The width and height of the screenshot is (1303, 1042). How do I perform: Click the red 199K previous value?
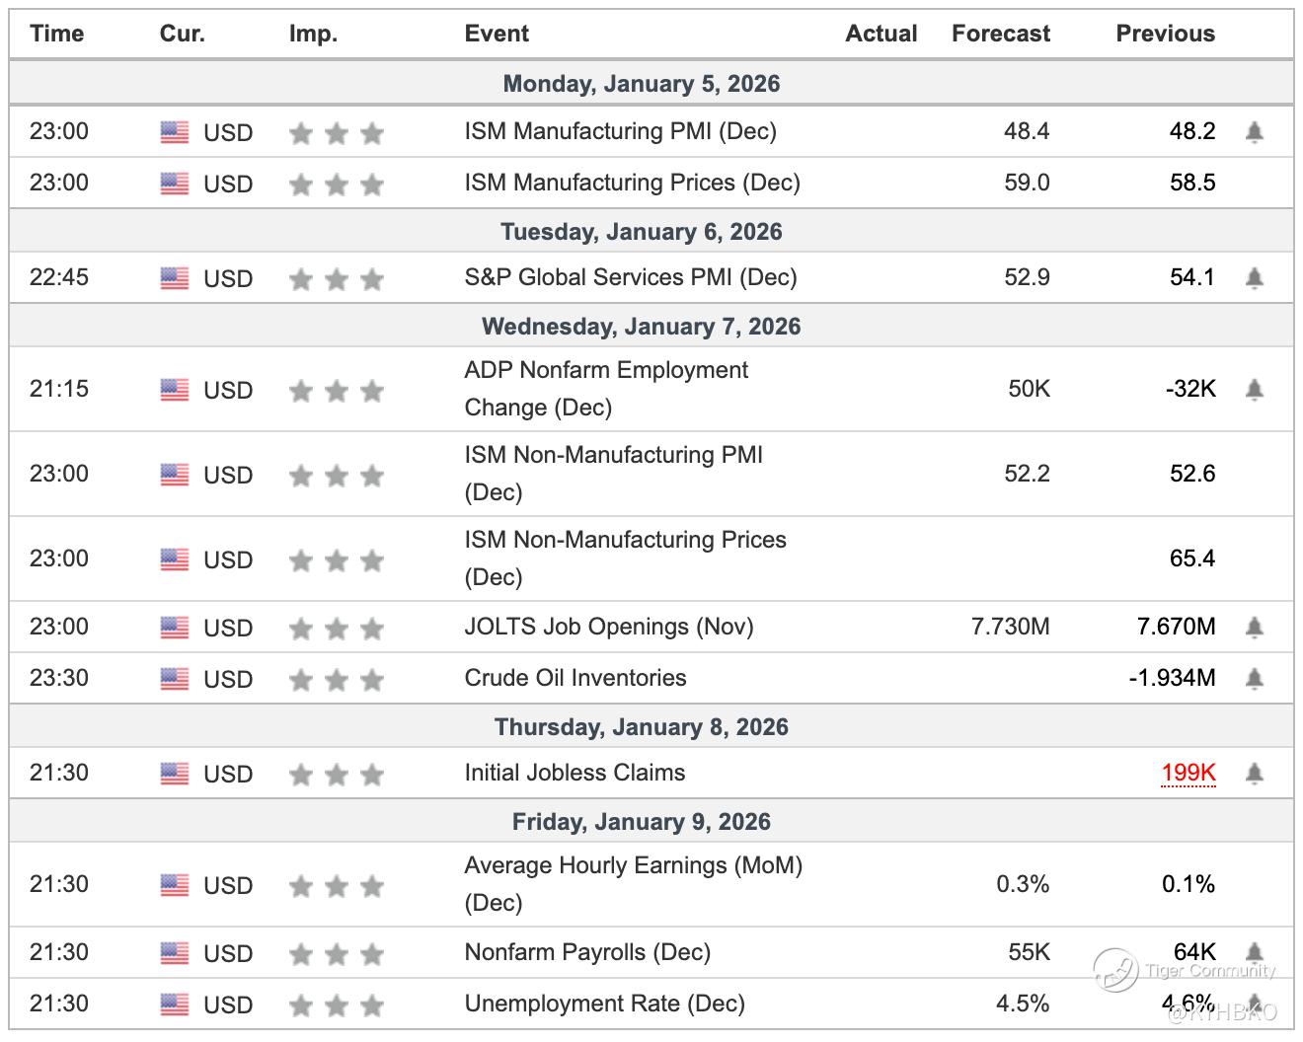pyautogui.click(x=1188, y=773)
